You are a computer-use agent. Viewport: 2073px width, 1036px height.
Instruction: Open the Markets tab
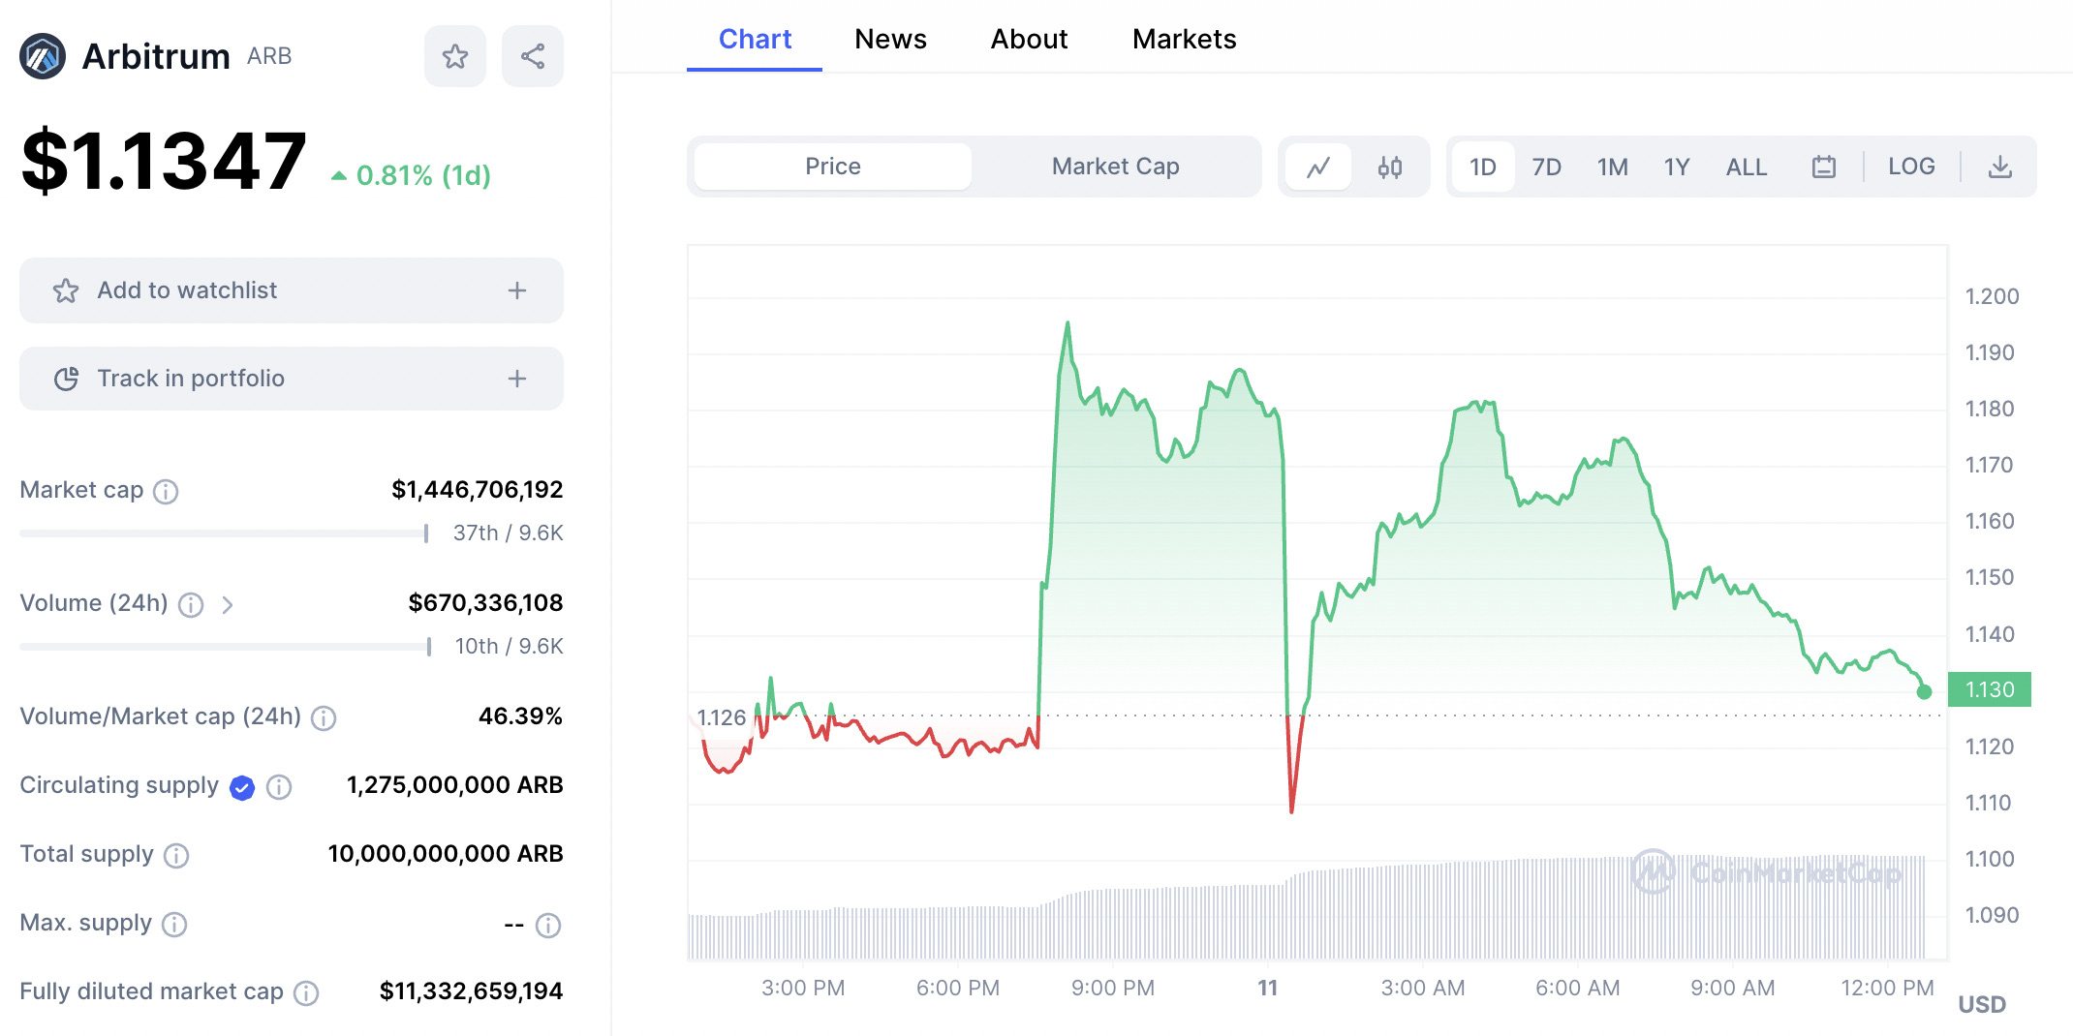tap(1183, 39)
